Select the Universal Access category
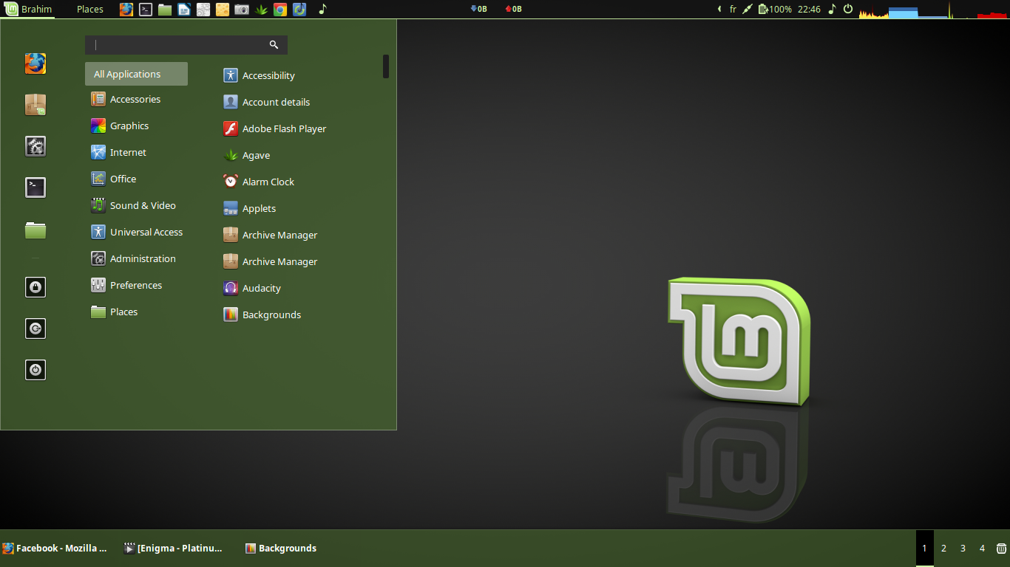The height and width of the screenshot is (567, 1010). click(x=136, y=232)
